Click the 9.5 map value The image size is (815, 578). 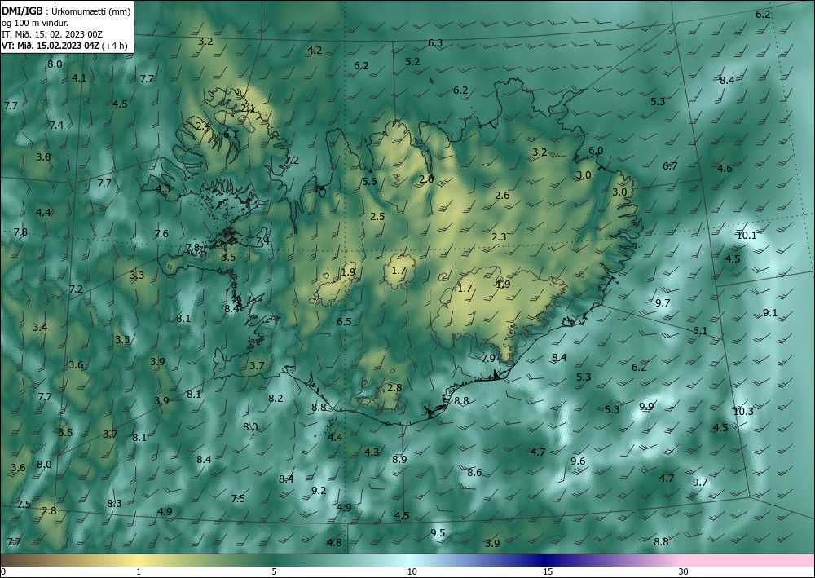[438, 533]
